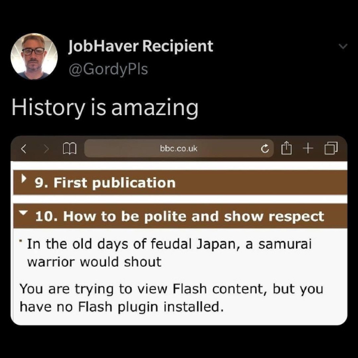
Task: Click the small bullet before "In the old days"
Action: coord(20,241)
